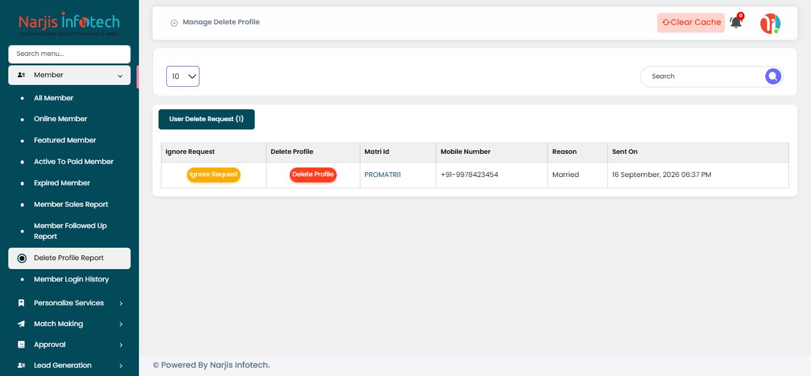Click the refresh icon in Clear Cache
Image resolution: width=811 pixels, height=376 pixels.
tap(666, 23)
